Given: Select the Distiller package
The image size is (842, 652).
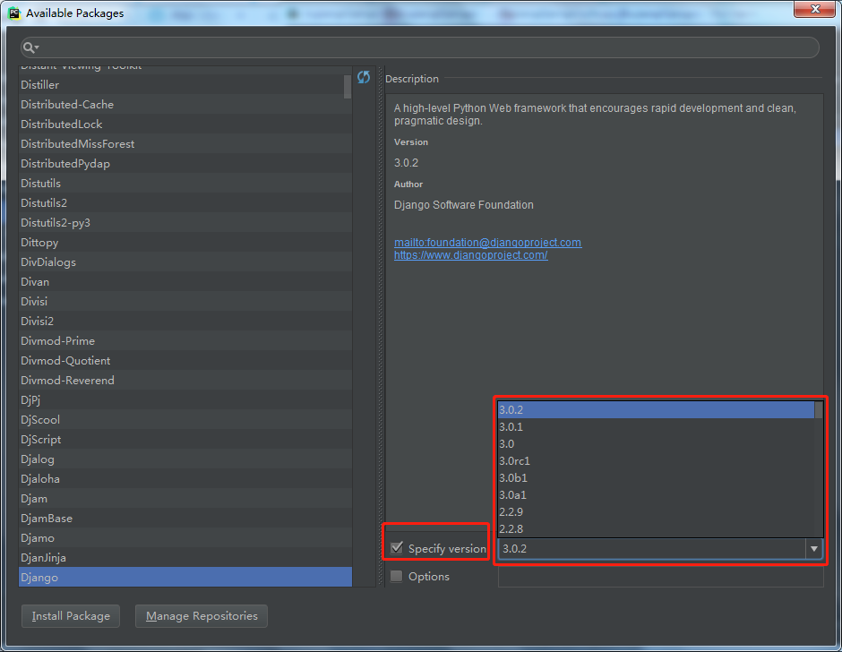Looking at the screenshot, I should [185, 85].
